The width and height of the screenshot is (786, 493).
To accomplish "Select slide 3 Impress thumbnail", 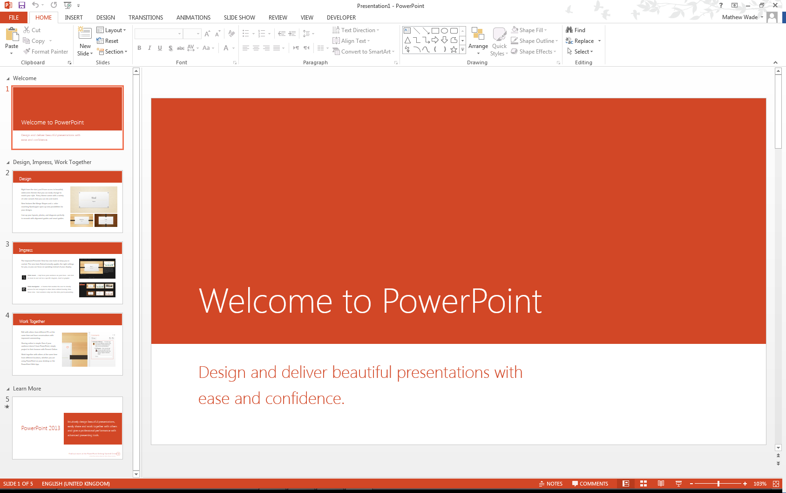I will point(68,273).
